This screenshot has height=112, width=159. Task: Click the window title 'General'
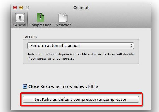(81, 7)
